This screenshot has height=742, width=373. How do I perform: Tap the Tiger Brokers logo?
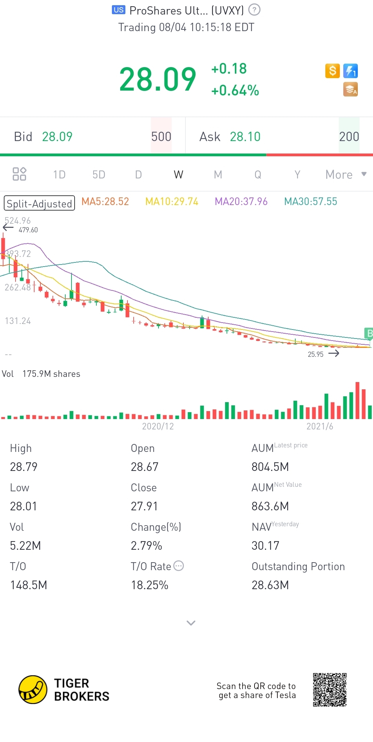64,690
